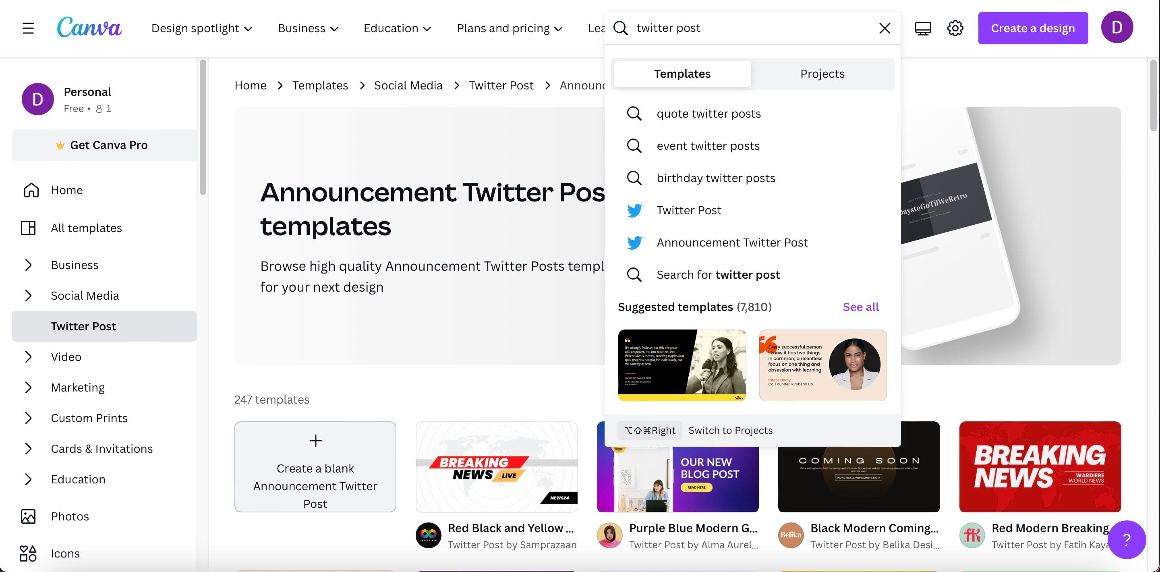
Task: Click the search magnifier next to quote twitter posts
Action: [634, 114]
